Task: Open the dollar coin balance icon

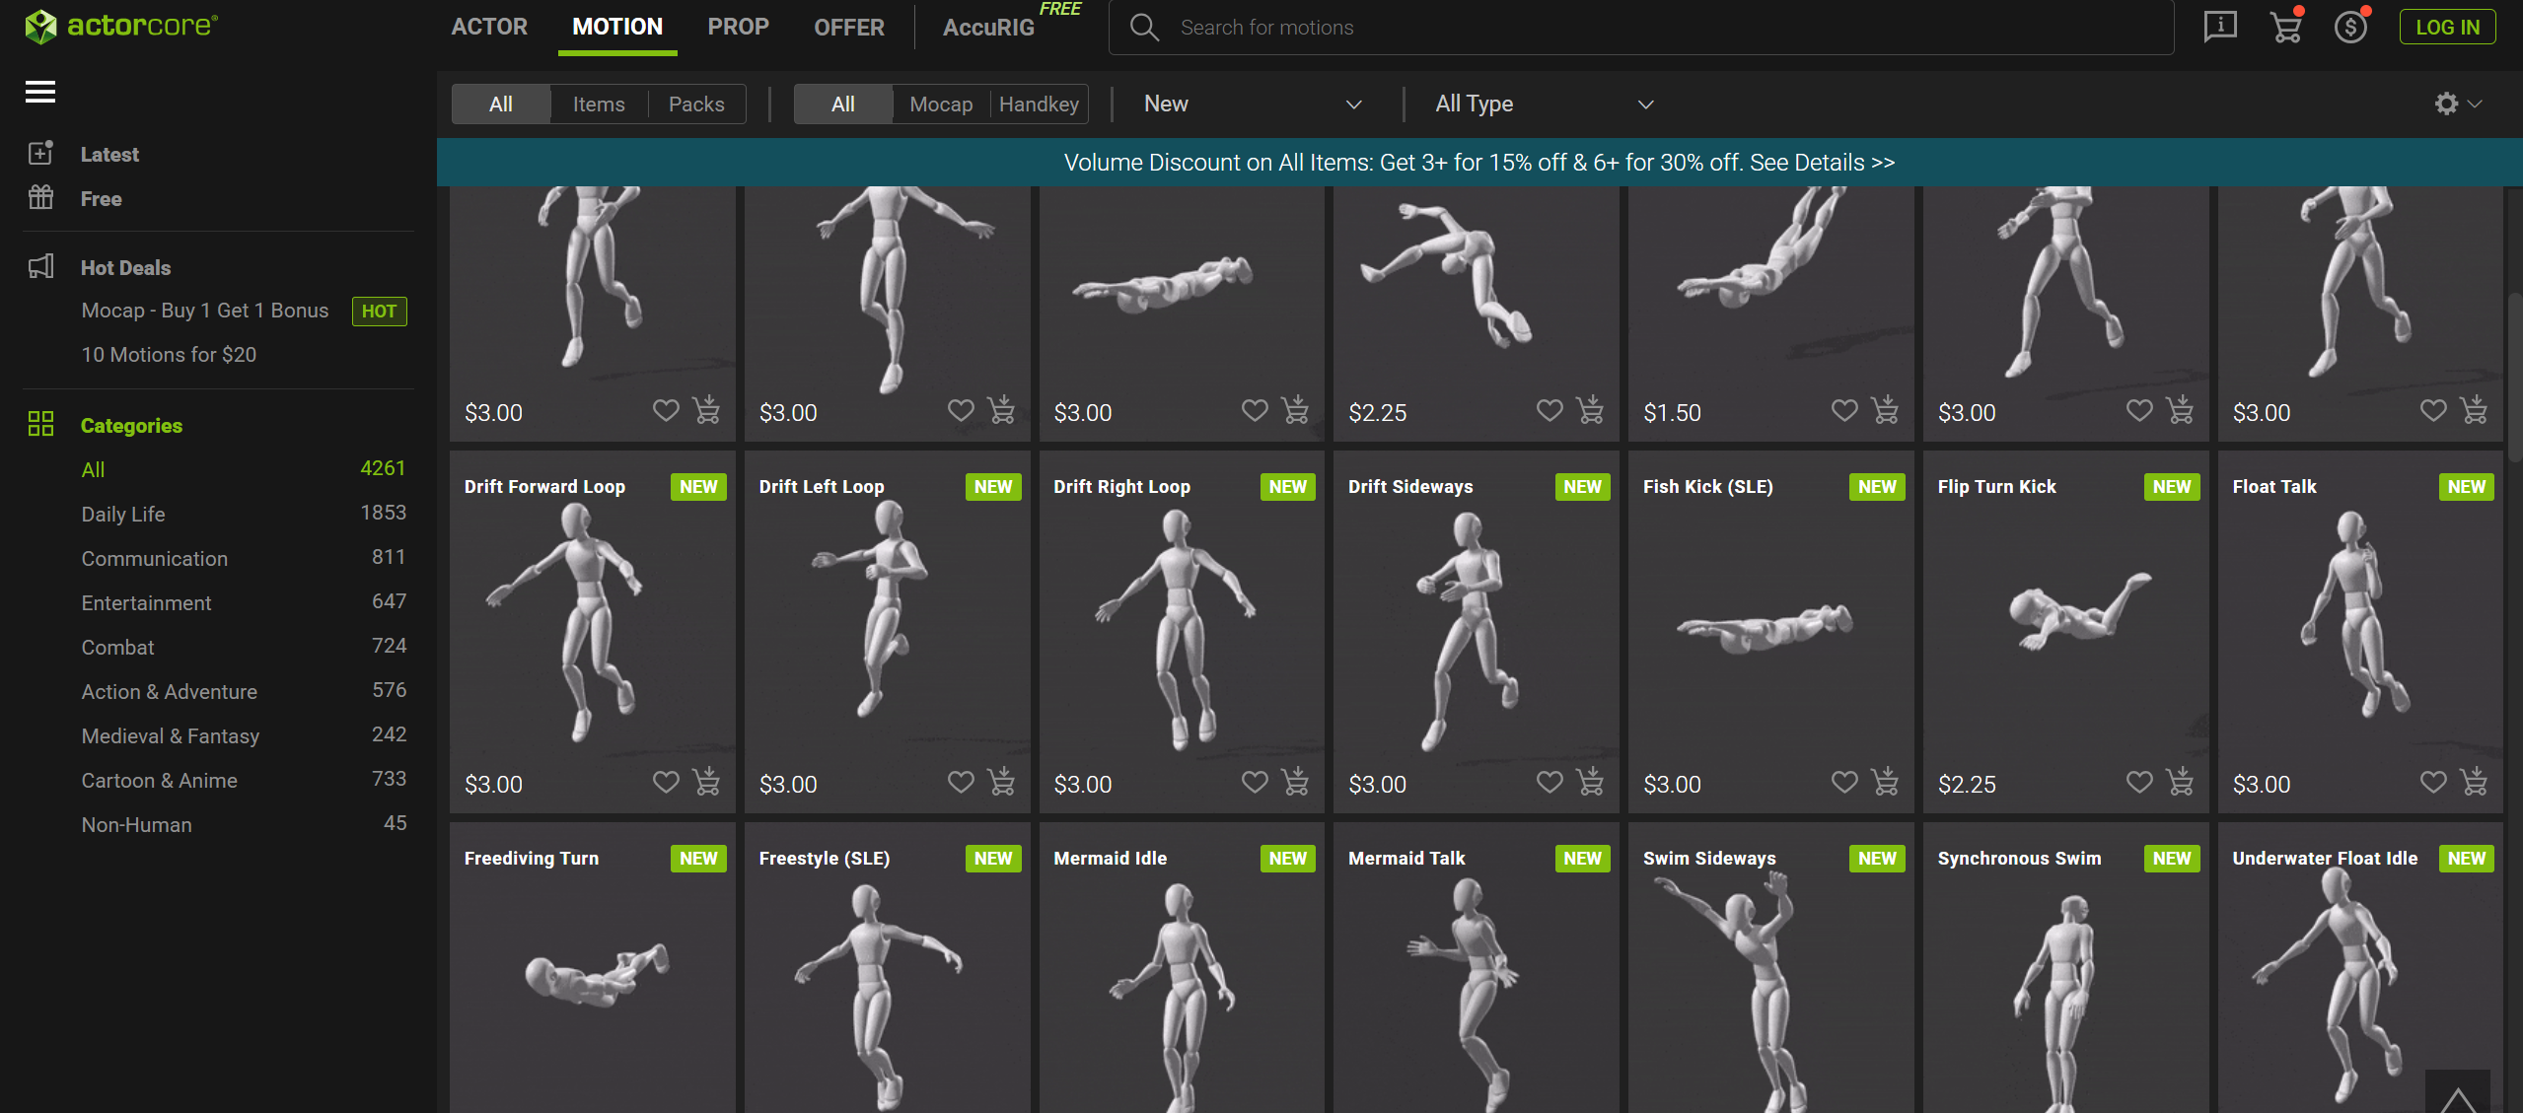Action: pyautogui.click(x=2351, y=27)
